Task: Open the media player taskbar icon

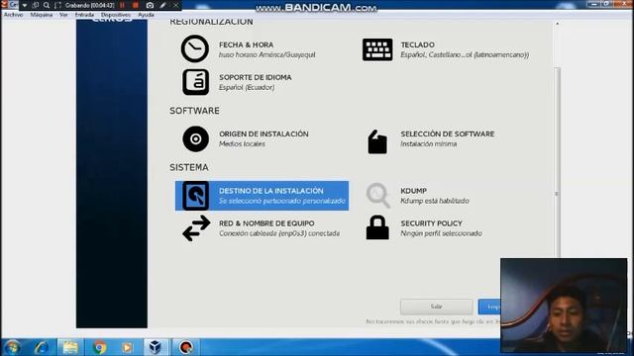Action: (x=127, y=347)
